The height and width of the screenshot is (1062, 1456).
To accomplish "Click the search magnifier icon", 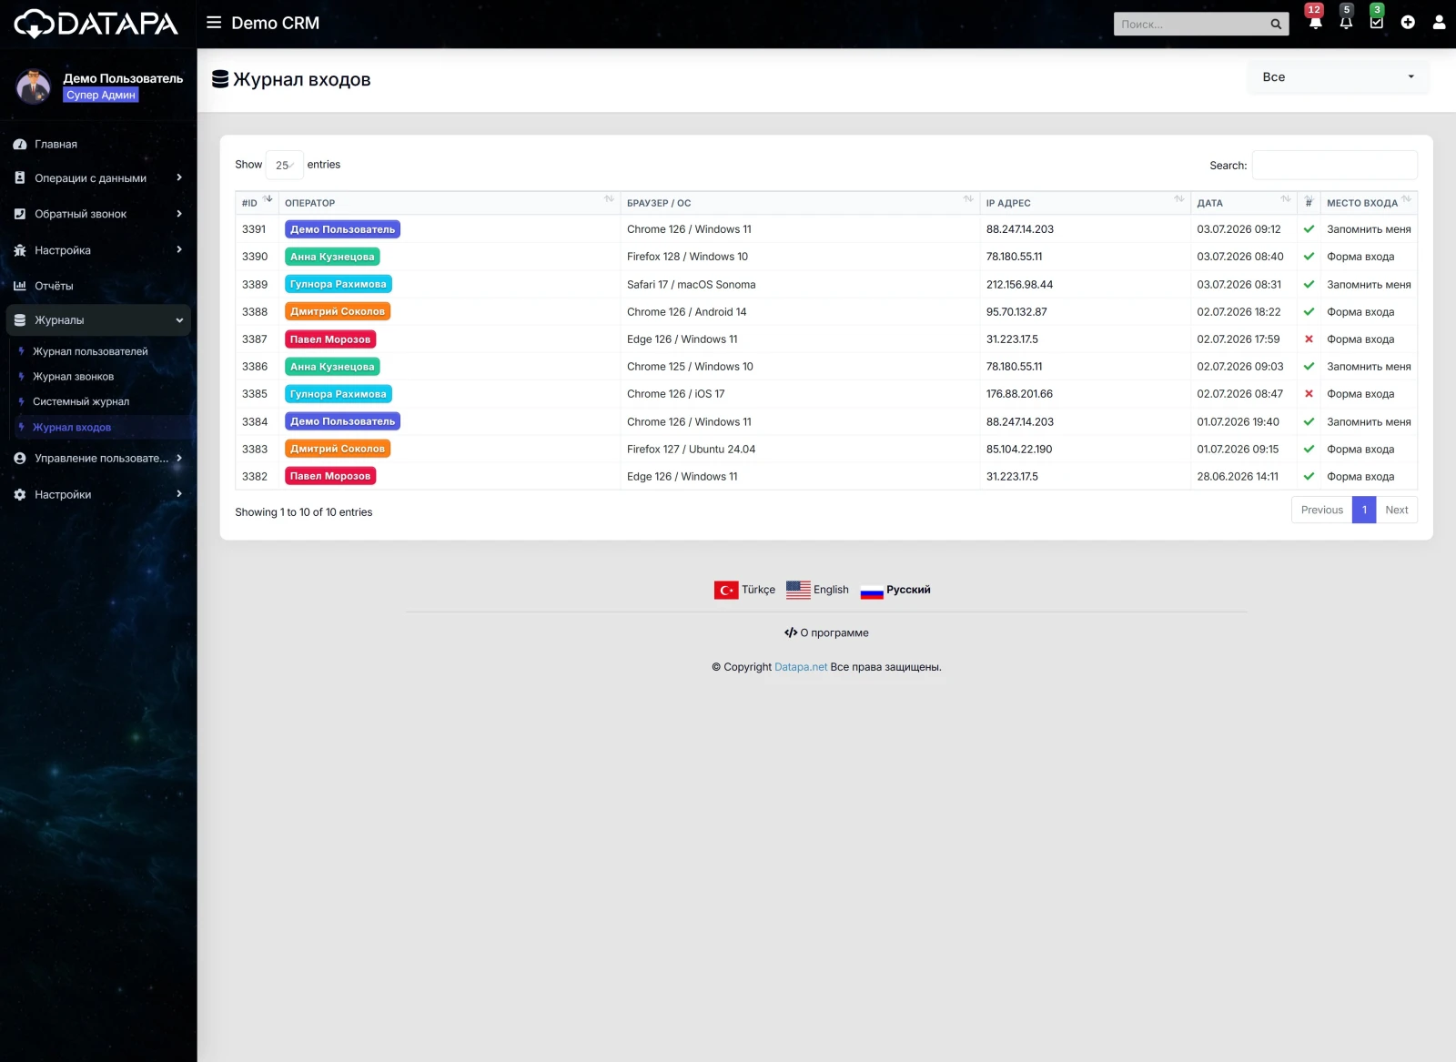I will click(x=1276, y=25).
